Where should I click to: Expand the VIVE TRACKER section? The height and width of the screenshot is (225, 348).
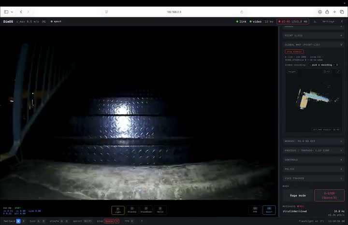pos(313,179)
